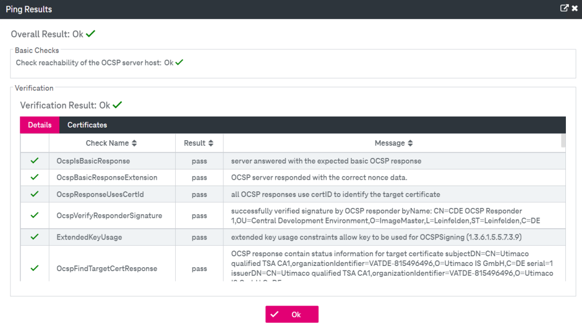Click the OcspVerifyResponderSignature status checkmark
The width and height of the screenshot is (582, 324).
click(34, 215)
